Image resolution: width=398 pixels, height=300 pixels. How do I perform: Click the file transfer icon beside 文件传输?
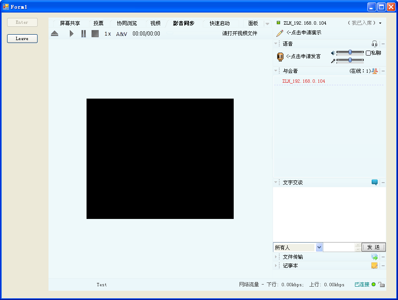coord(375,257)
